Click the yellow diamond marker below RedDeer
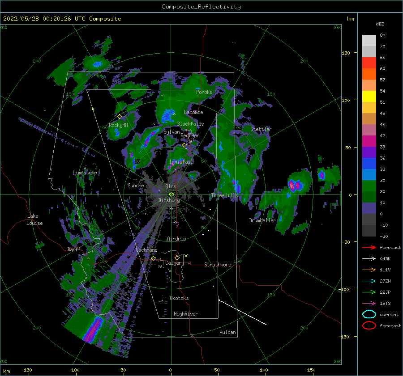Image resolution: width=403 pixels, height=376 pixels. click(184, 145)
